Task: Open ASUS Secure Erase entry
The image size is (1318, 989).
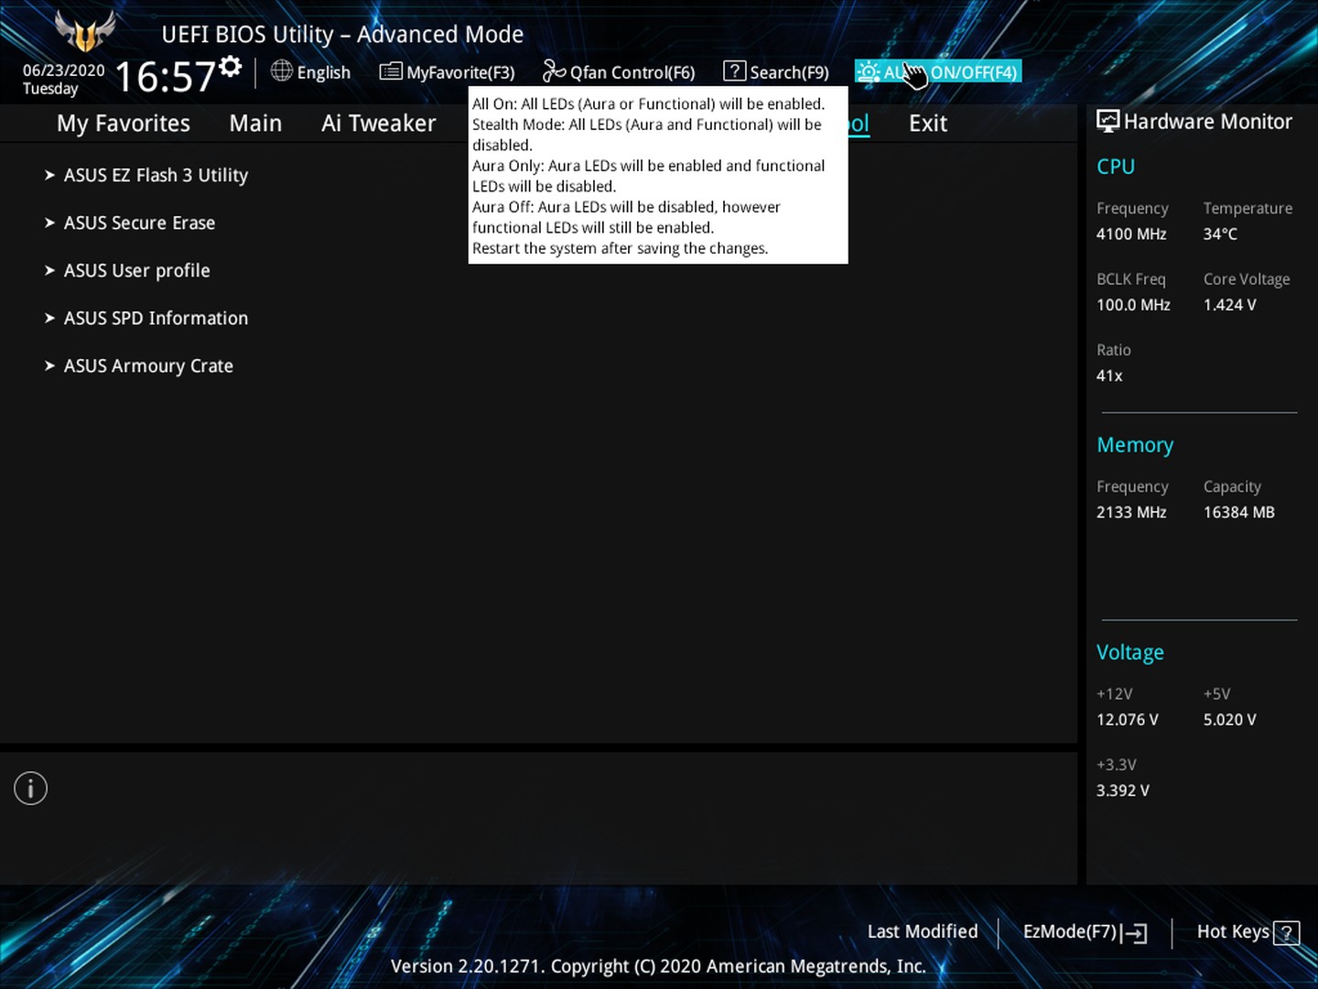Action: pyautogui.click(x=139, y=223)
